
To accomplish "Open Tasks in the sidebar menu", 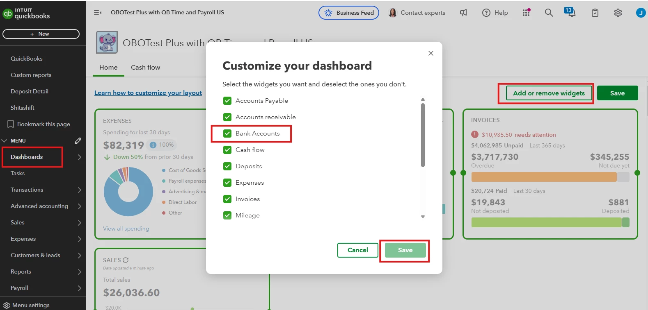I will 18,173.
